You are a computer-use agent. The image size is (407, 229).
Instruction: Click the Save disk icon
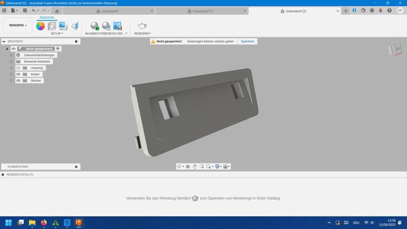(x=24, y=11)
